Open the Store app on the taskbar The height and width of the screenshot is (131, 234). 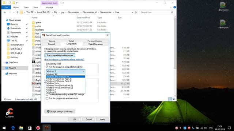[x=30, y=128]
